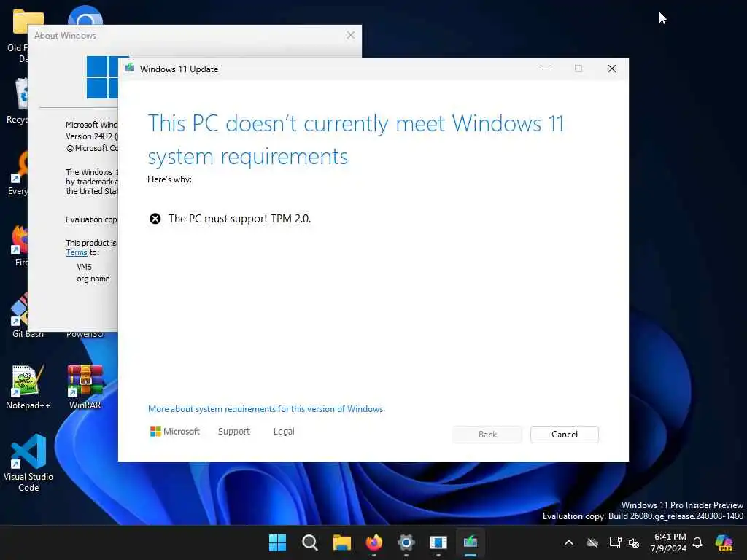Open the Terms link in About Windows
This screenshot has height=560, width=747.
click(x=76, y=252)
